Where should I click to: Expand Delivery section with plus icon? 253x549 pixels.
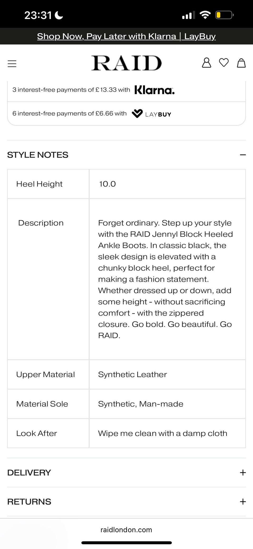pos(243,473)
